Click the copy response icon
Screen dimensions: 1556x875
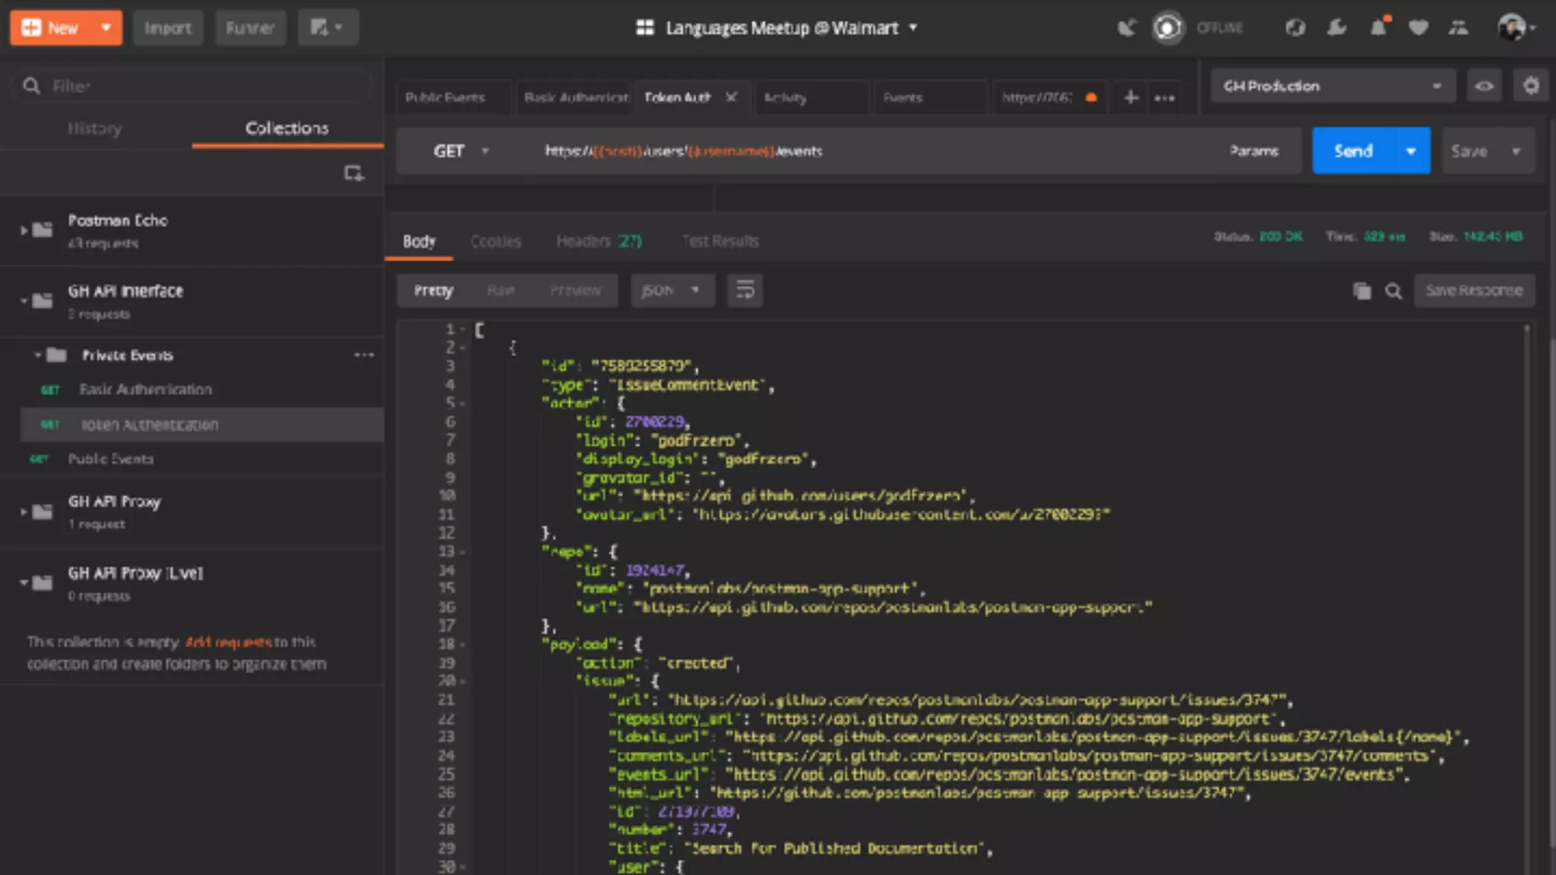pos(1361,291)
